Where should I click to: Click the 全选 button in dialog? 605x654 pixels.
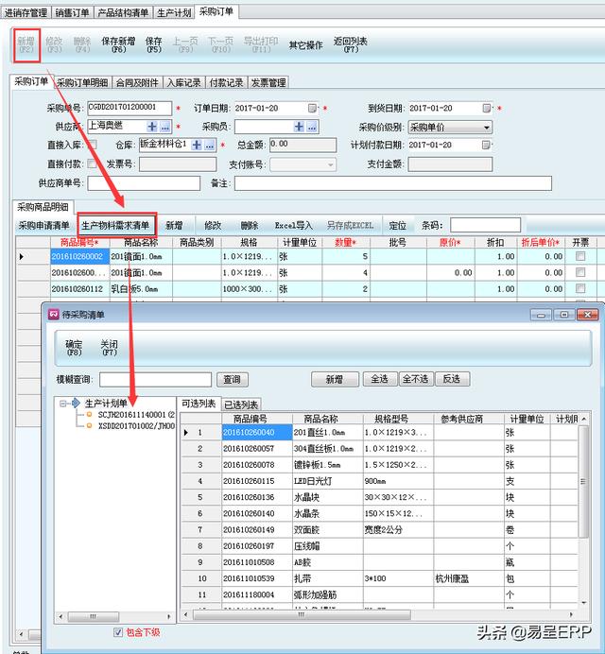click(x=379, y=379)
